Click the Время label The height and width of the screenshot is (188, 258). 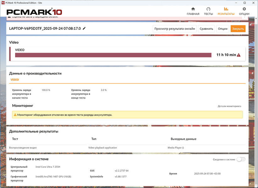pyautogui.click(x=173, y=174)
